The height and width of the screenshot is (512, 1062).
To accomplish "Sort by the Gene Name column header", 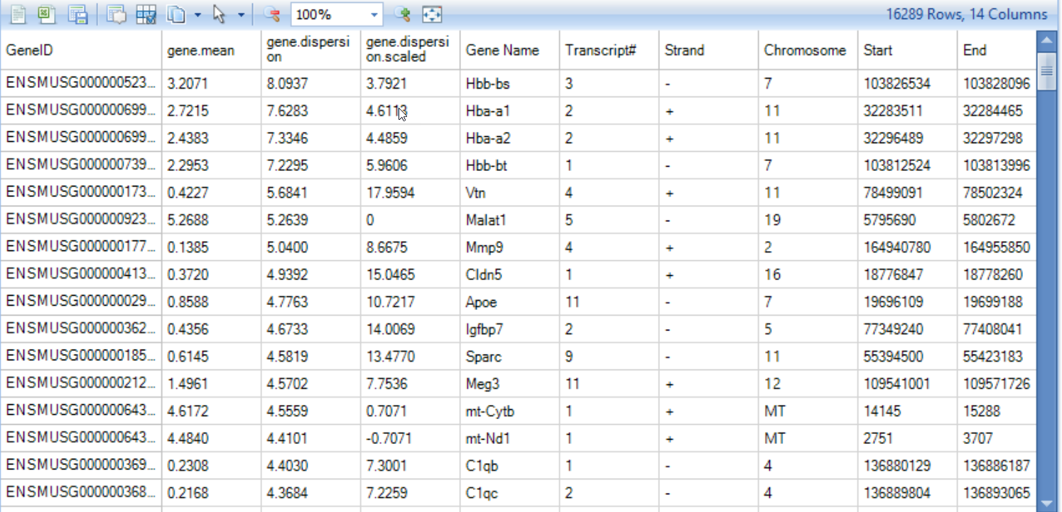I will click(x=509, y=50).
